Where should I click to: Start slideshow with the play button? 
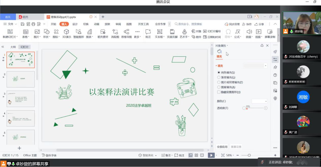point(211,155)
